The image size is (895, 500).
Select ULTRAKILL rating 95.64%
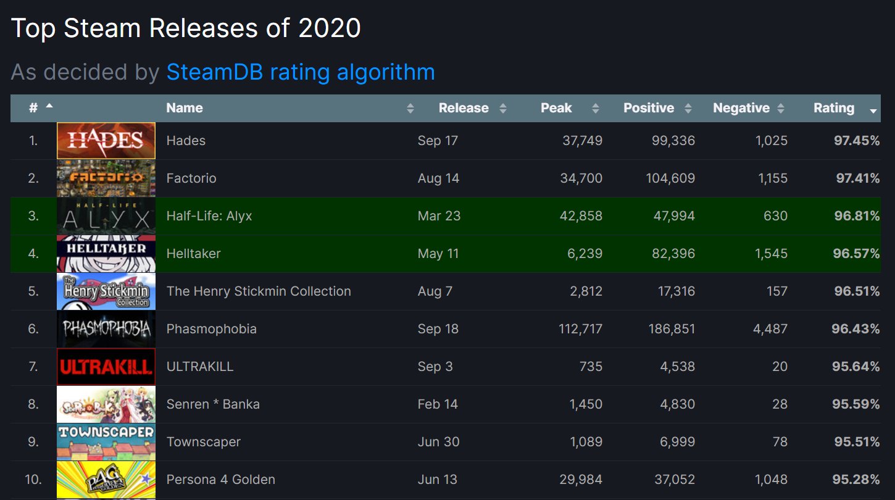coord(856,367)
